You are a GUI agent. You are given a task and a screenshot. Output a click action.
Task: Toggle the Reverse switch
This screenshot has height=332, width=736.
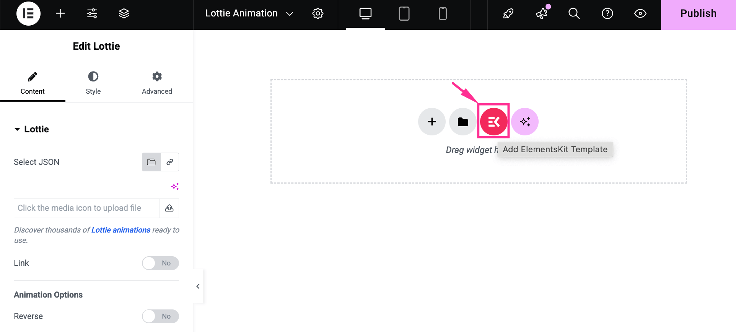(160, 316)
